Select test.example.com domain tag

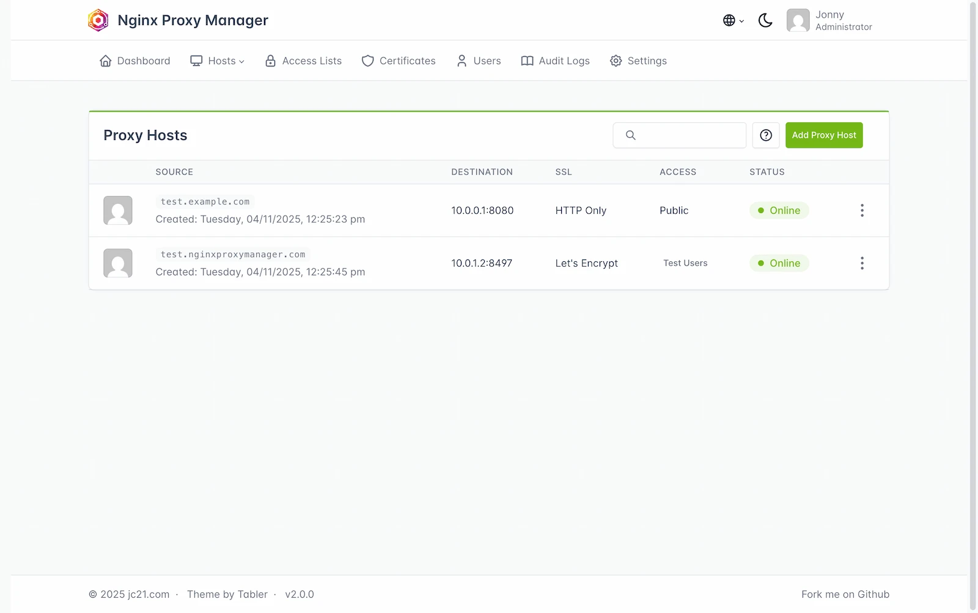coord(205,201)
